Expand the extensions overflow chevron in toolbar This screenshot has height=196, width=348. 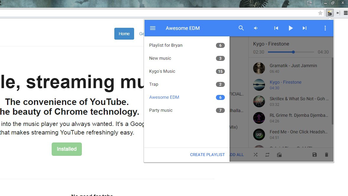(x=338, y=13)
